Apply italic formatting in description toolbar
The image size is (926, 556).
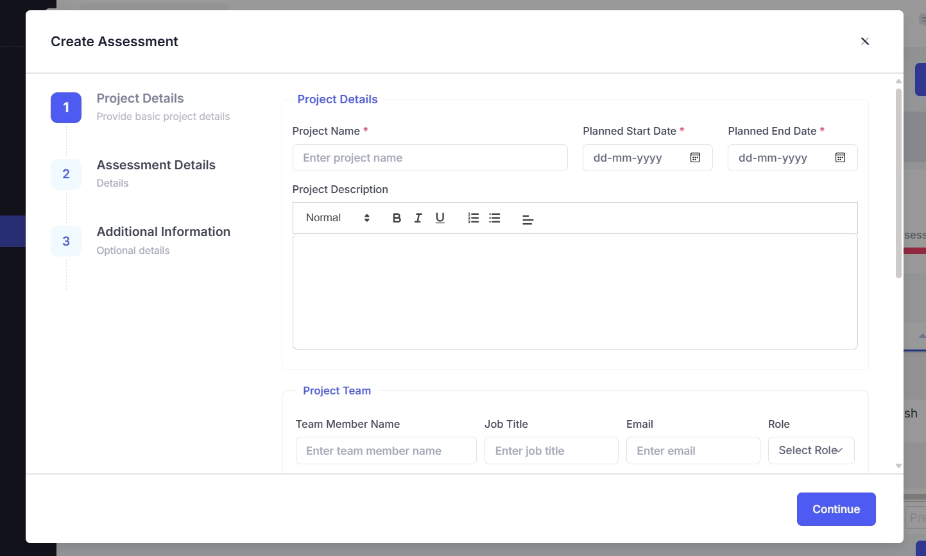click(418, 218)
